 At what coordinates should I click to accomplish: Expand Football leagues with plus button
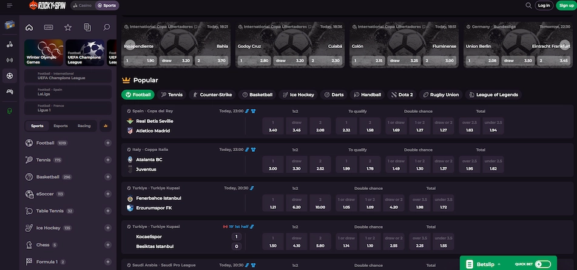point(108,143)
